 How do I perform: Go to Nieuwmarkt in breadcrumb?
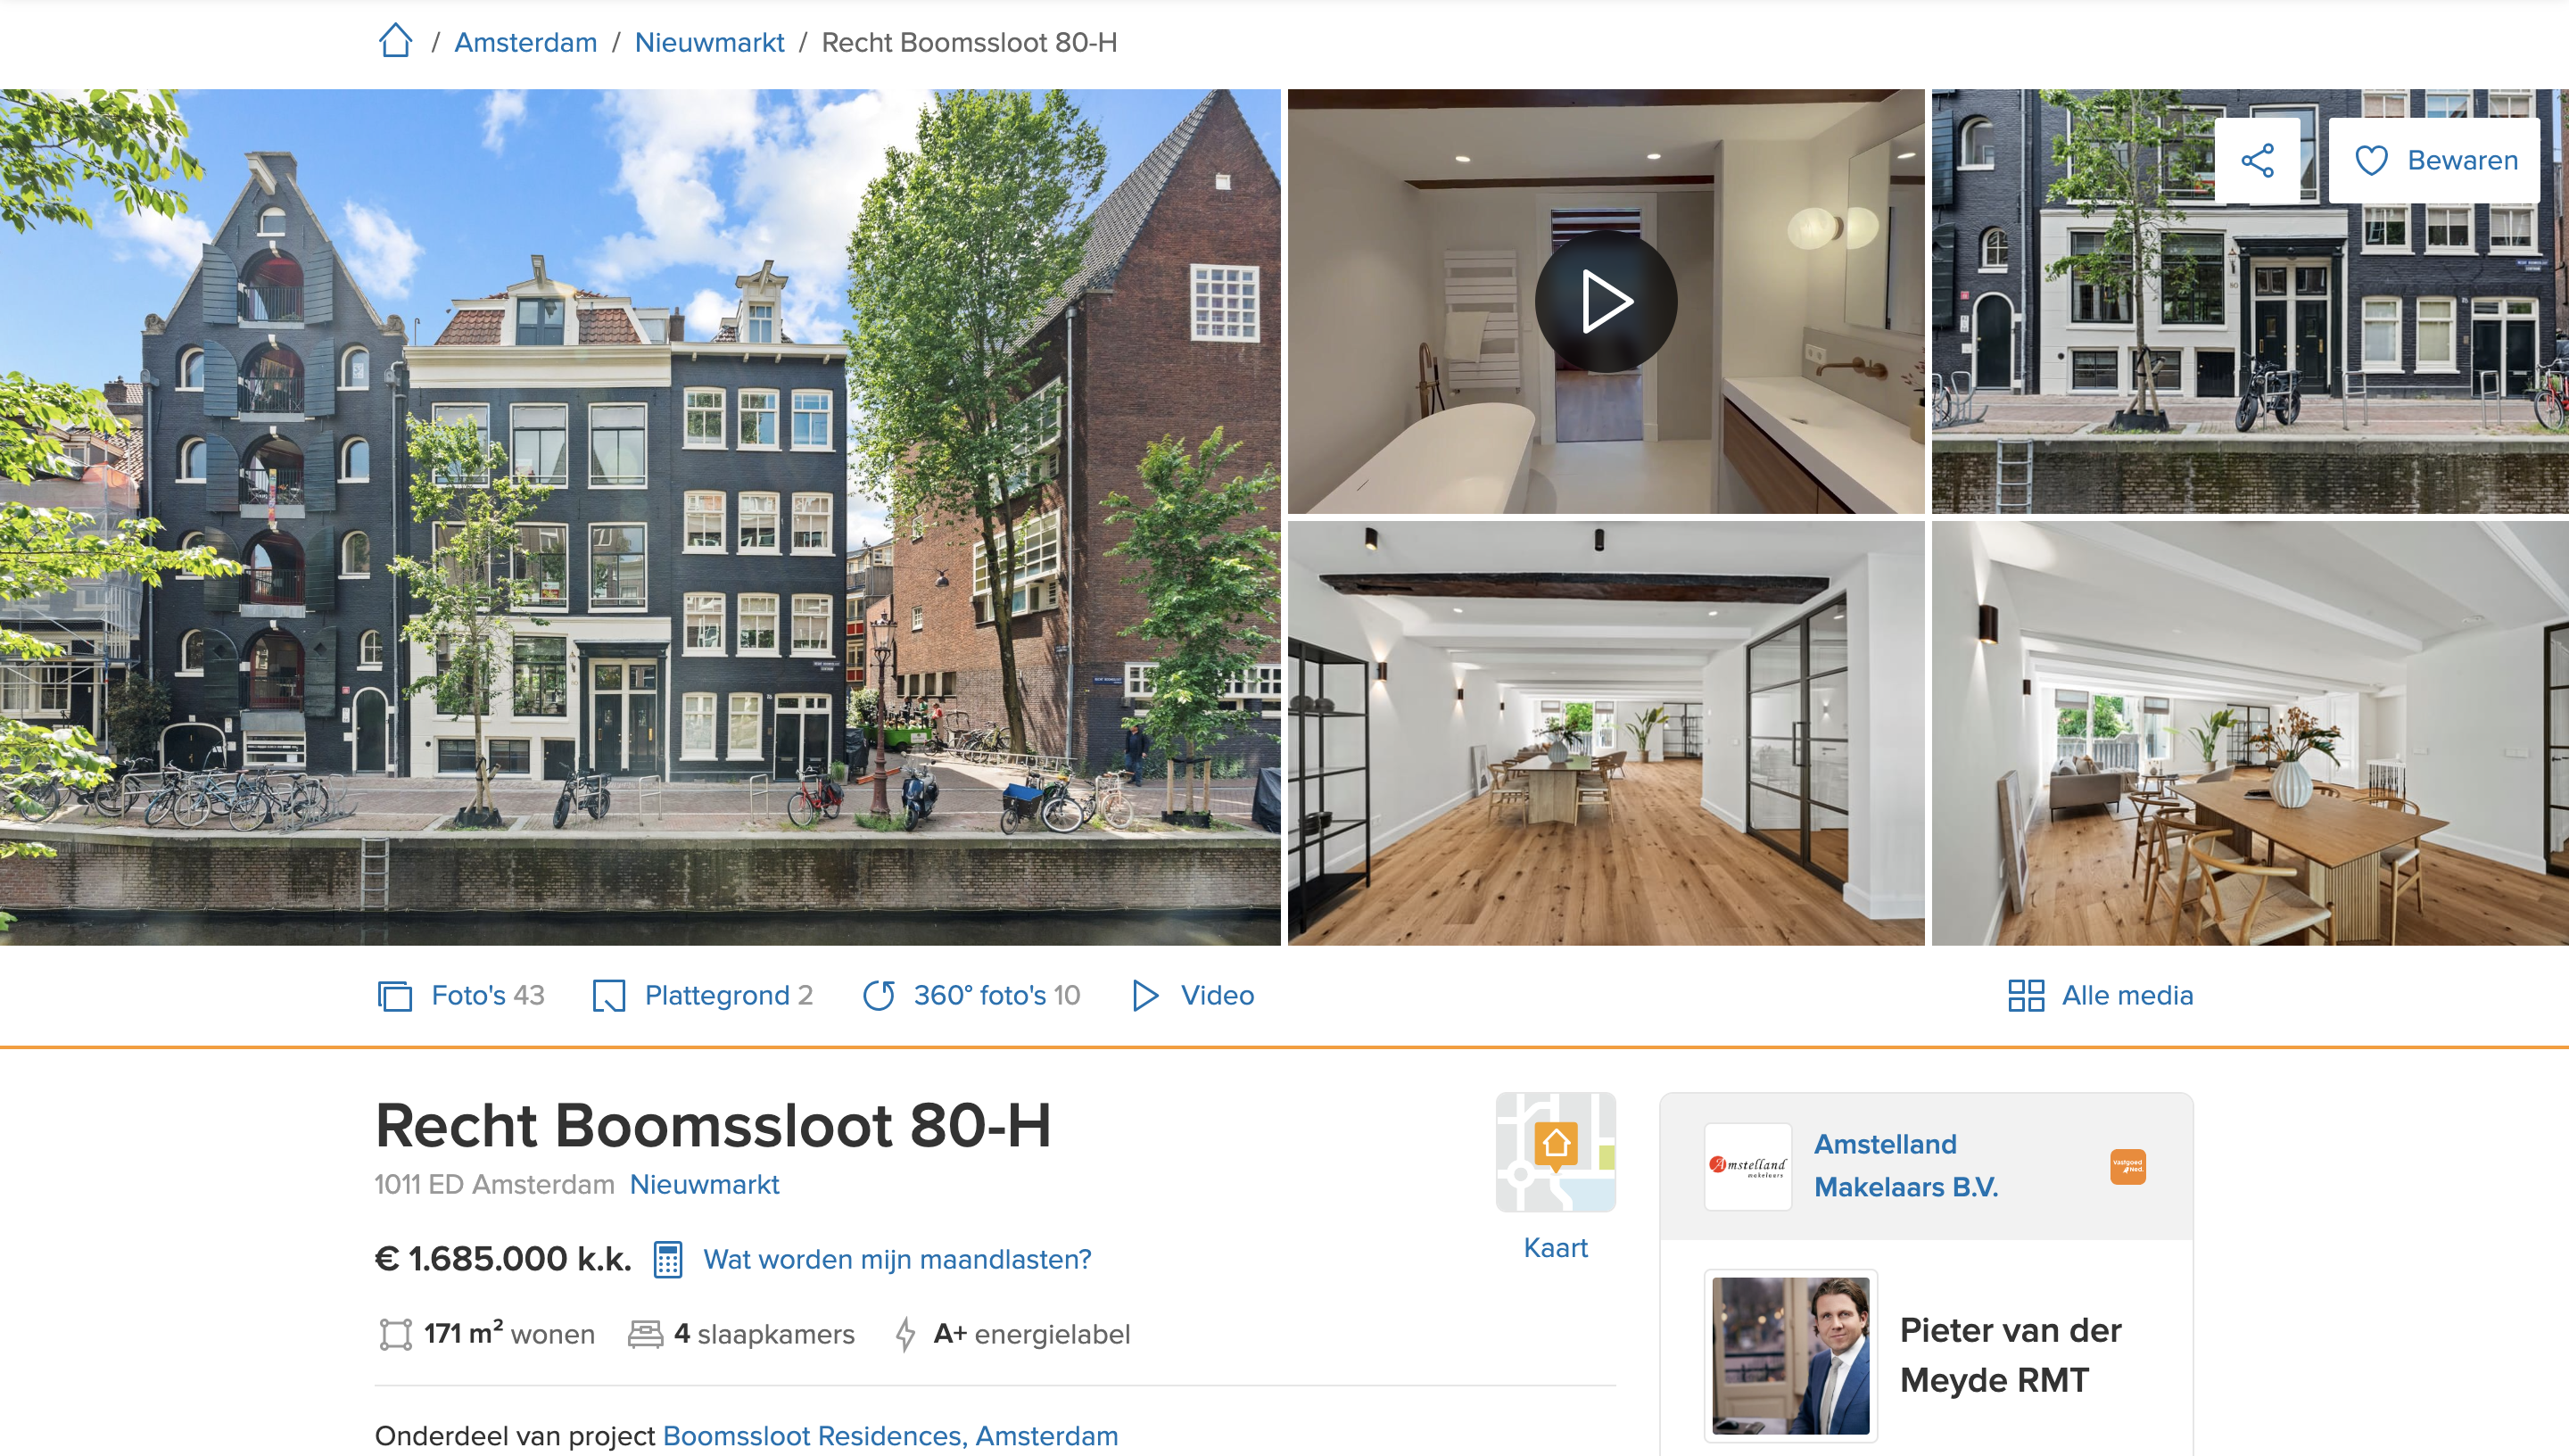pyautogui.click(x=709, y=42)
